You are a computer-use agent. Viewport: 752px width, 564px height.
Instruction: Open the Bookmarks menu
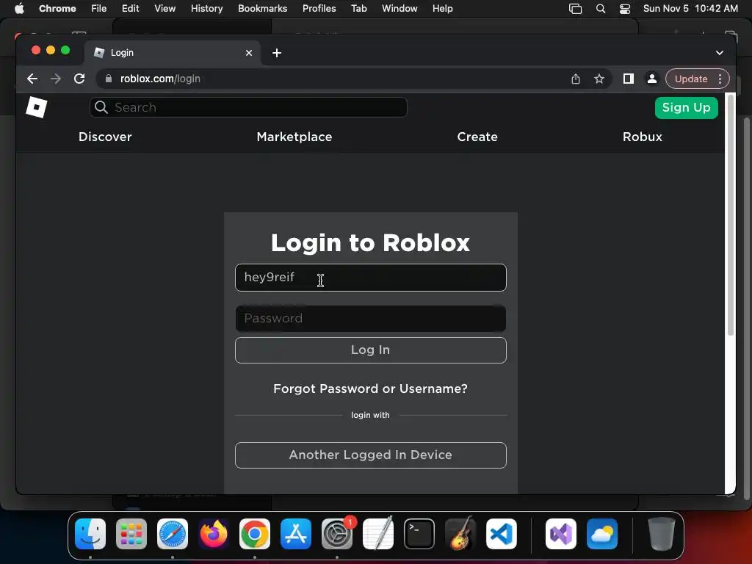pos(262,9)
